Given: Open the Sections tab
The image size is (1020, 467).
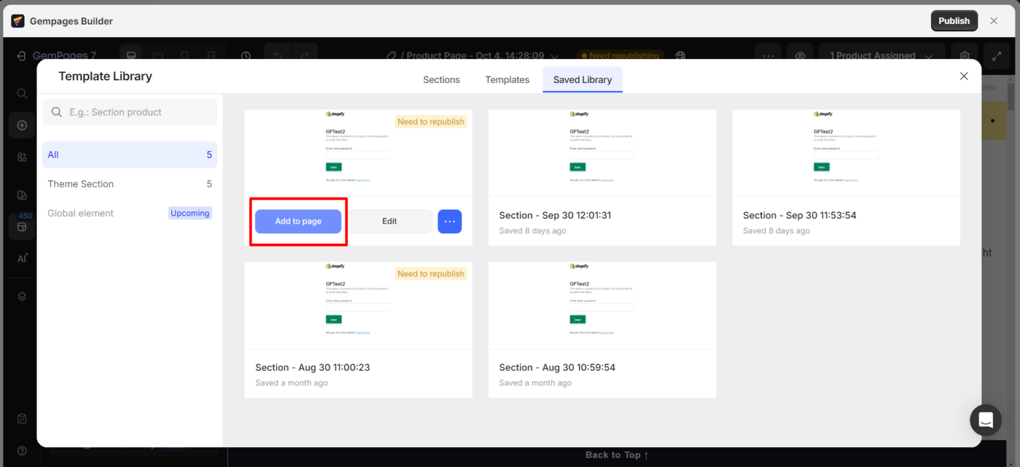Looking at the screenshot, I should 441,79.
